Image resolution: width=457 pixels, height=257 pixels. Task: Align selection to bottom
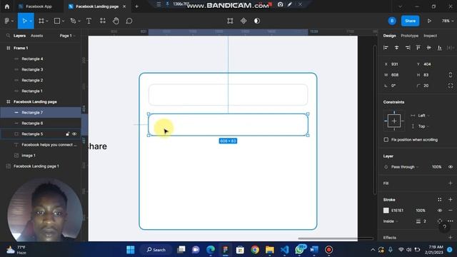440,48
